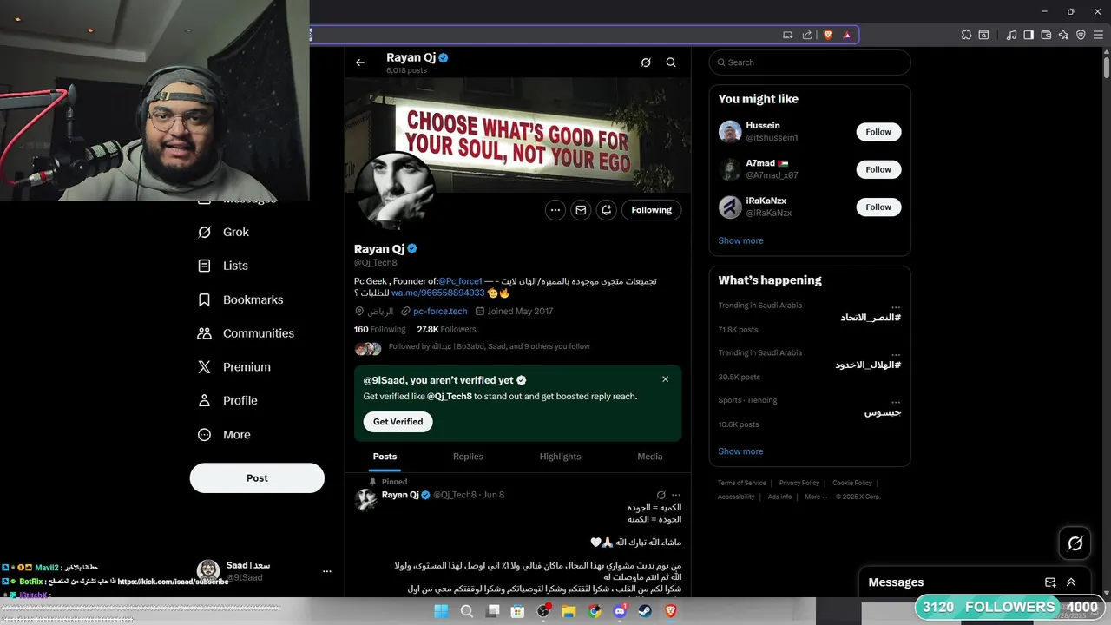Open Brave VPN shield icon

click(1081, 35)
